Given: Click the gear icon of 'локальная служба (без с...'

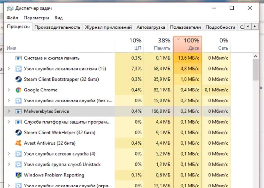Looking at the screenshot, I should pyautogui.click(x=18, y=101).
